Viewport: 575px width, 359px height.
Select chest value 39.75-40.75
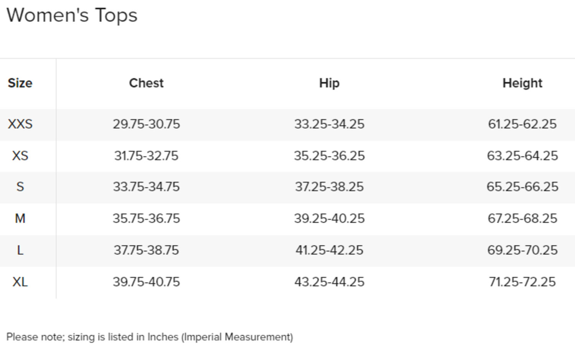(x=146, y=282)
